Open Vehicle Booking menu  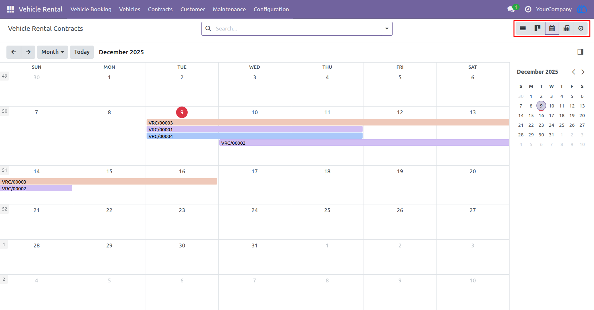tap(91, 9)
